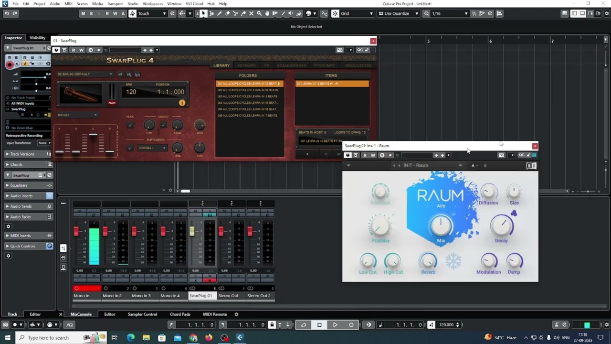Viewport: 611px width, 344px height.
Task: Click the Retrospective Recording label in Inspector
Action: 24,136
